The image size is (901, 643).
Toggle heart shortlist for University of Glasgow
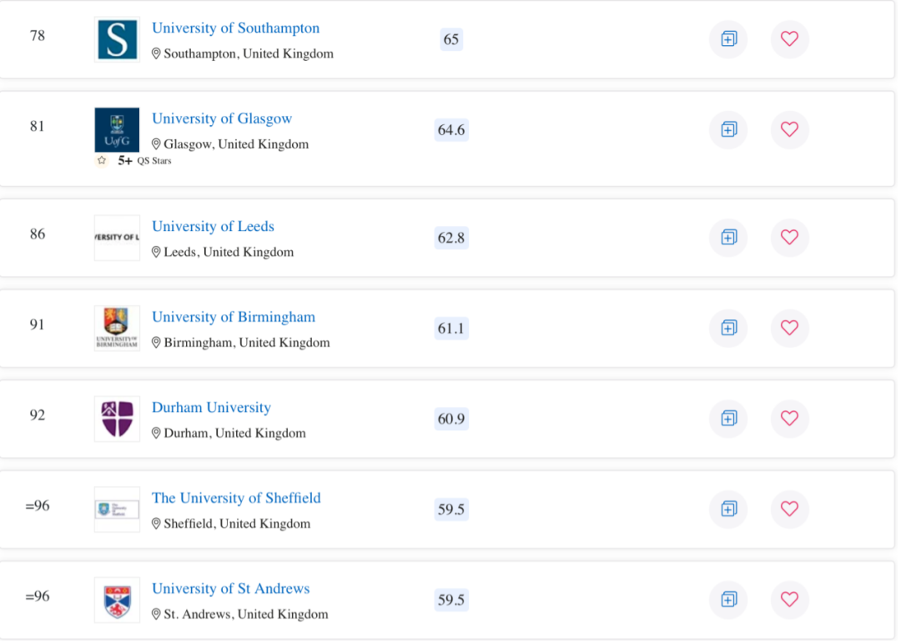point(789,129)
